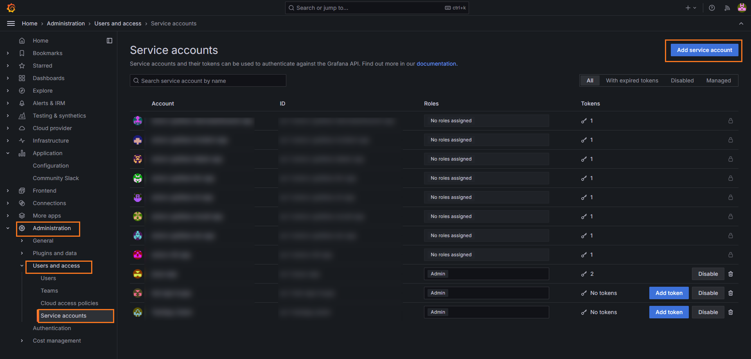751x359 pixels.
Task: Open the news RSS feed icon
Action: coord(727,8)
